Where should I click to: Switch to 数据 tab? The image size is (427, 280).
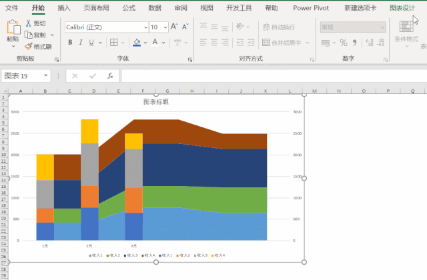[x=155, y=8]
